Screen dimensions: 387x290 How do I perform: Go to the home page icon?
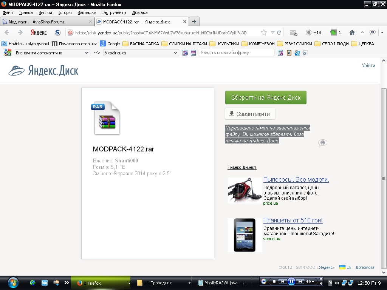coord(352,32)
